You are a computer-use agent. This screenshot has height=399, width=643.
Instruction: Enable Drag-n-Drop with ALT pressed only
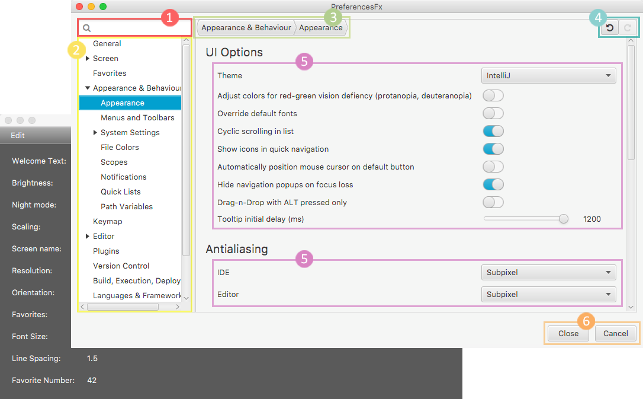tap(493, 202)
